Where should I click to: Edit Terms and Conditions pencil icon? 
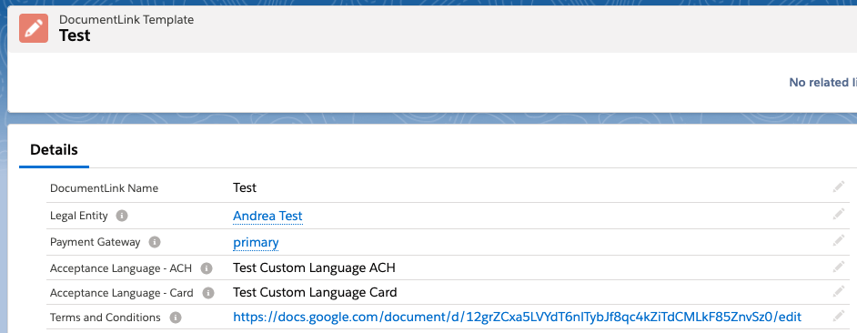point(839,316)
